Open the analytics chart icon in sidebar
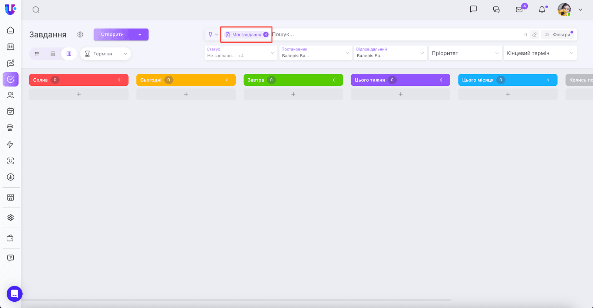The image size is (593, 308). click(x=10, y=177)
